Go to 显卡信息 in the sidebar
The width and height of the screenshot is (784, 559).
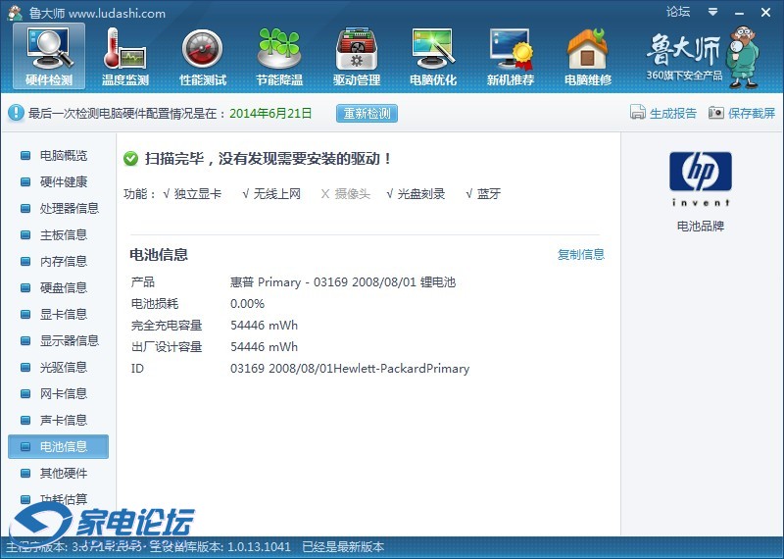point(63,315)
